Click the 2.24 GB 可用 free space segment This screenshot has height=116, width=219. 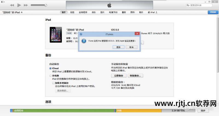pyautogui.click(x=178, y=111)
